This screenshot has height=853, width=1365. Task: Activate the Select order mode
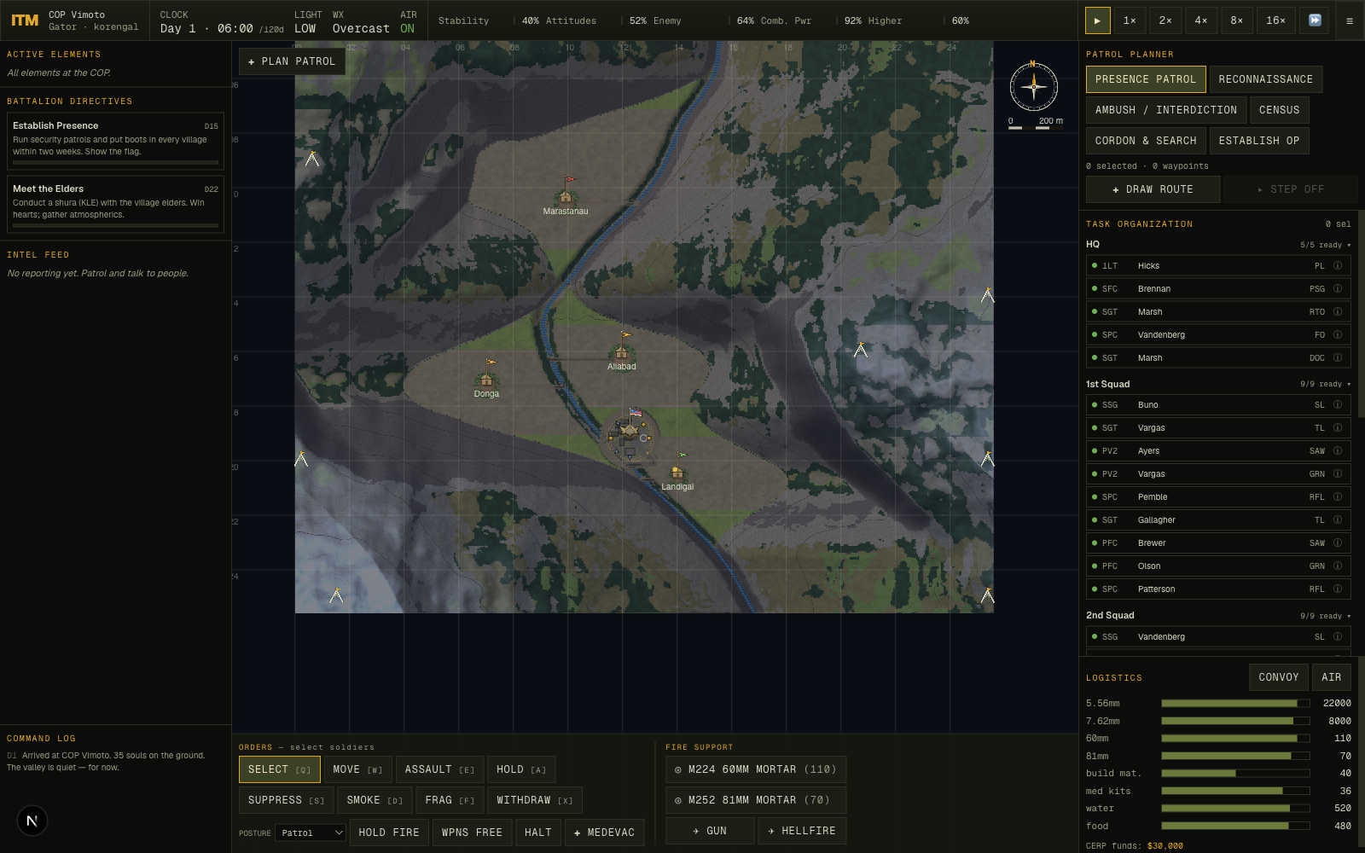(280, 769)
